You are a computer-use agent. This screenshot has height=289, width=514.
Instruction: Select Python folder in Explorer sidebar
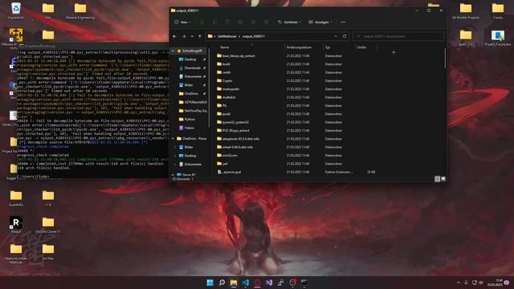pos(190,120)
